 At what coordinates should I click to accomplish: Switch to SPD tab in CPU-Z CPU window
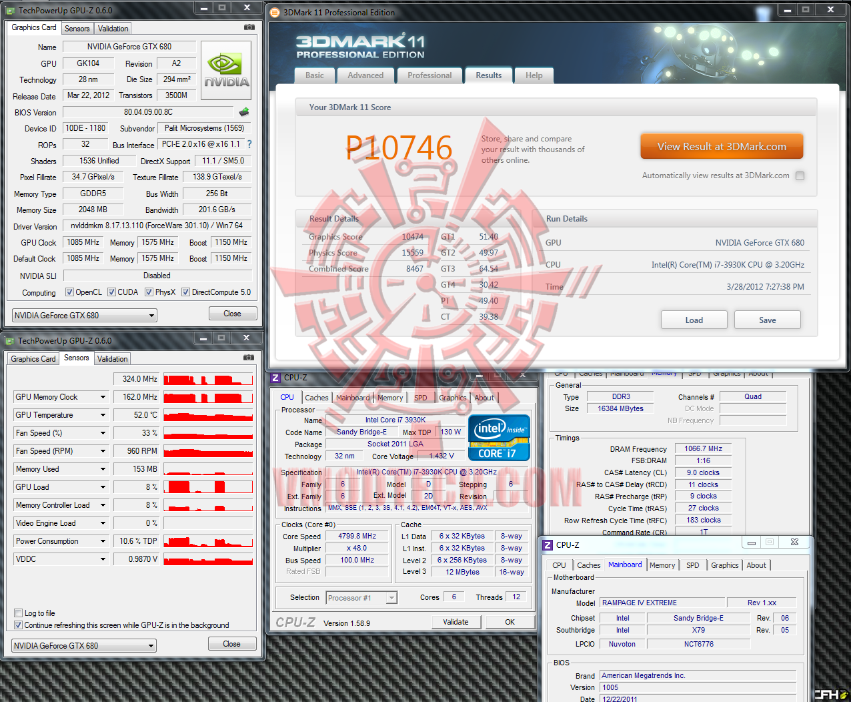pyautogui.click(x=421, y=398)
